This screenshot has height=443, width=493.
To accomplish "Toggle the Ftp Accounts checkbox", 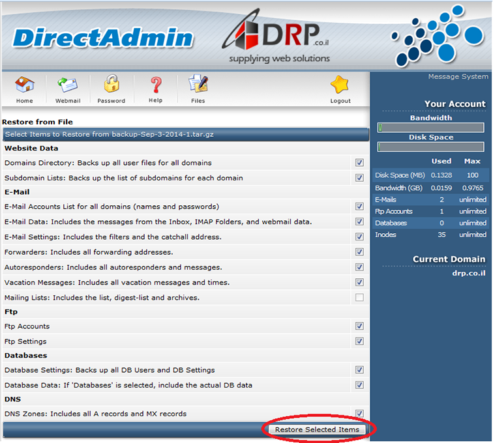I will click(359, 326).
